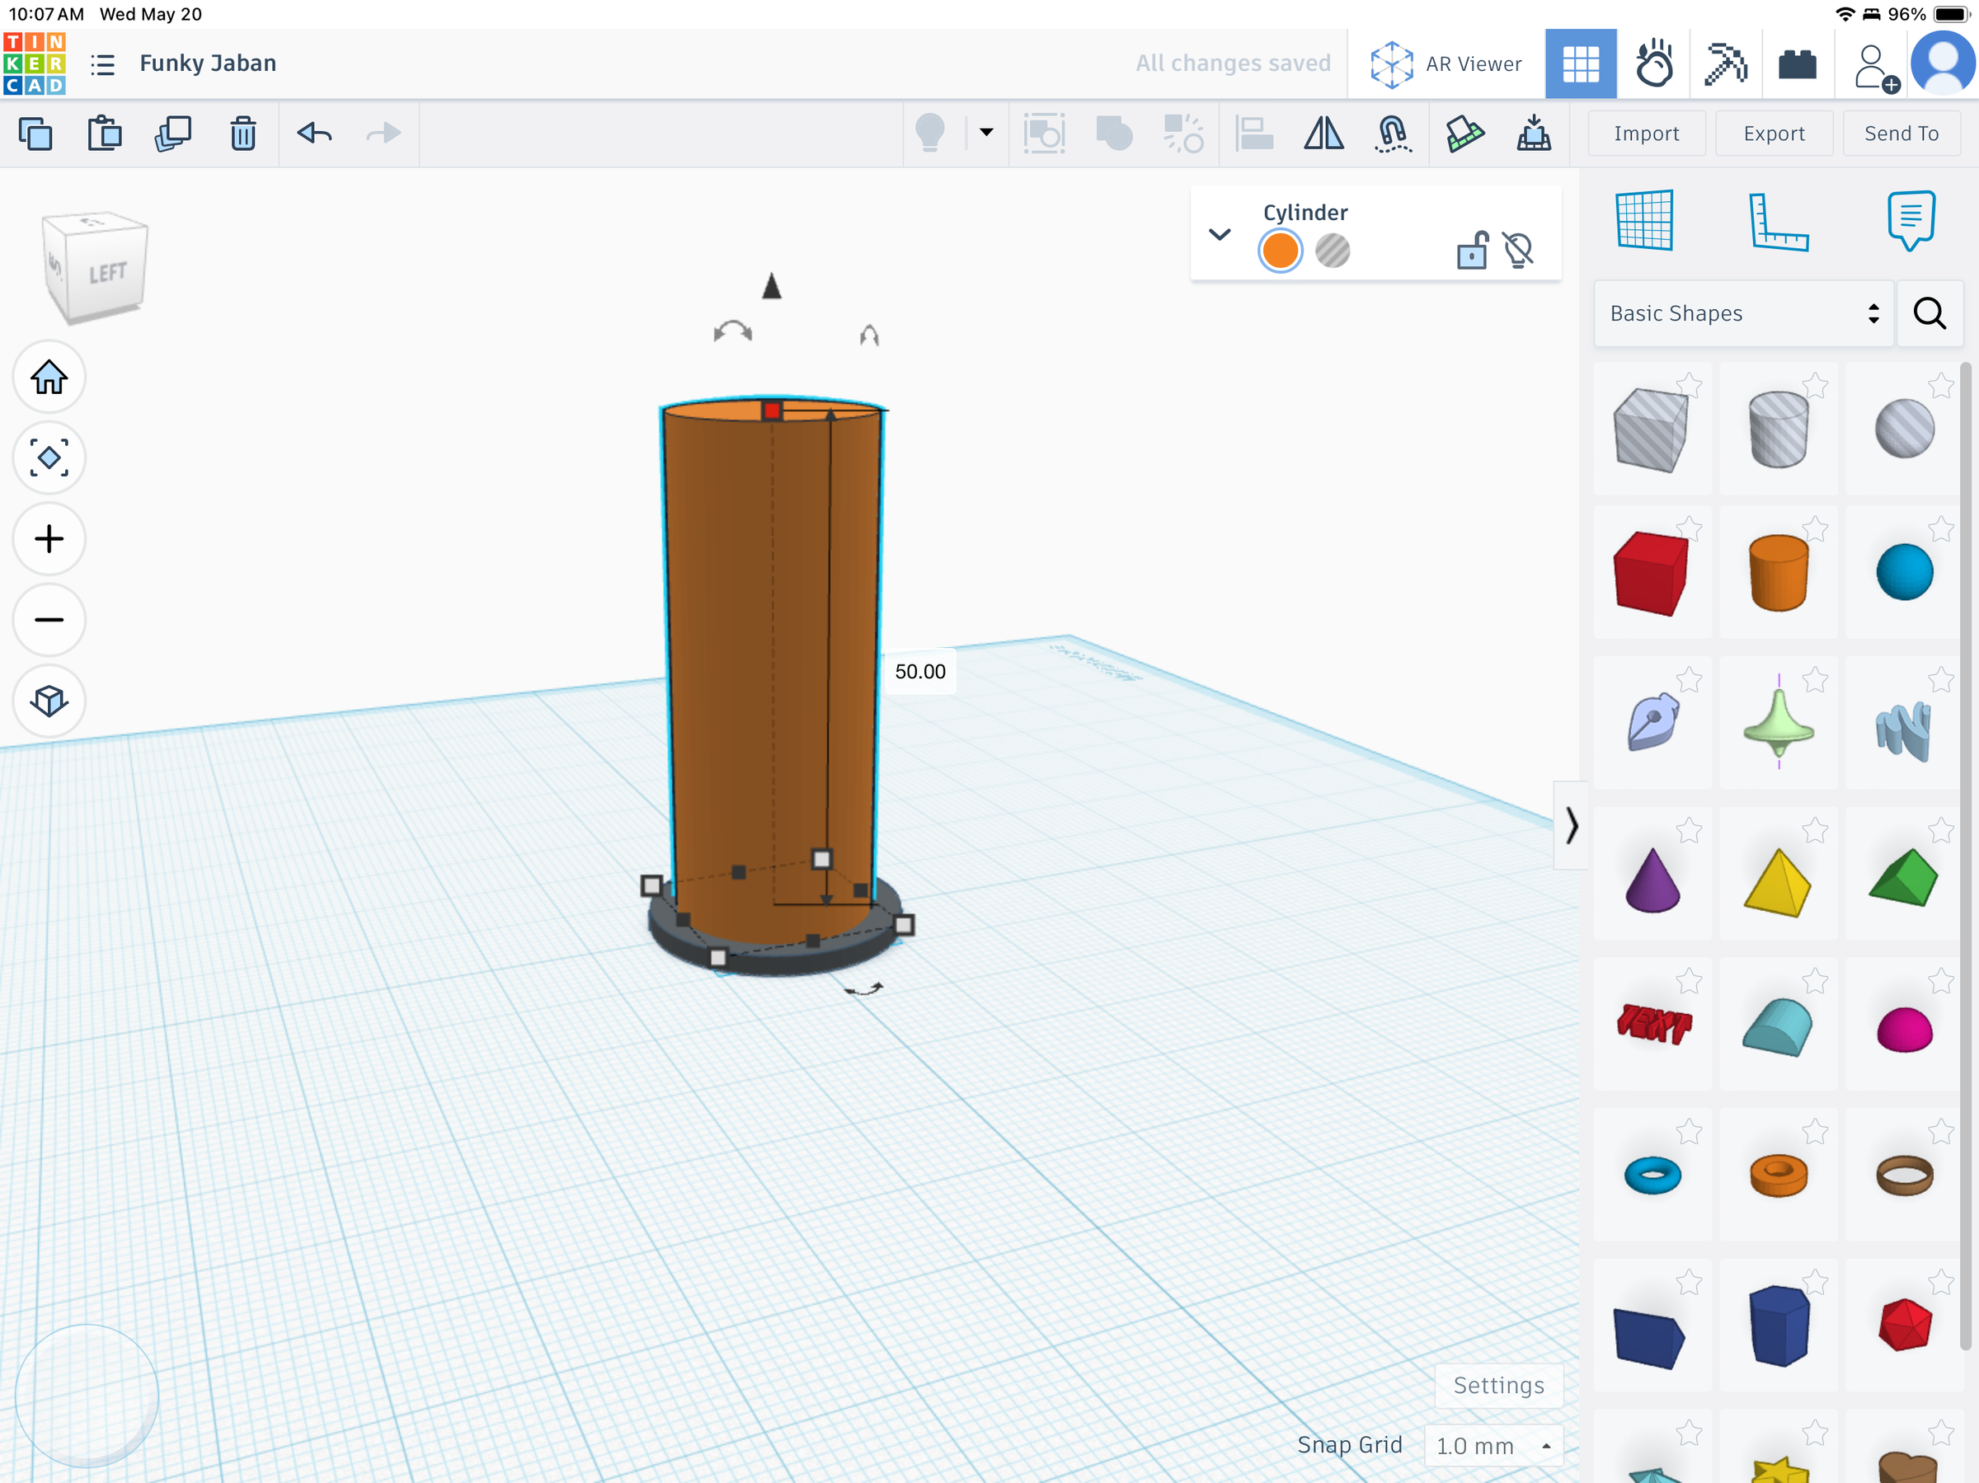The width and height of the screenshot is (1979, 1483).
Task: Click the shapes panel scrollbar
Action: 1965,856
